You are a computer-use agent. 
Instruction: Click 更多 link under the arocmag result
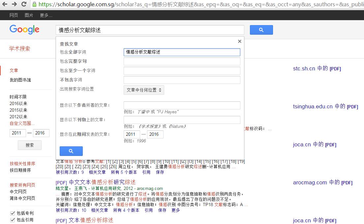(176, 210)
